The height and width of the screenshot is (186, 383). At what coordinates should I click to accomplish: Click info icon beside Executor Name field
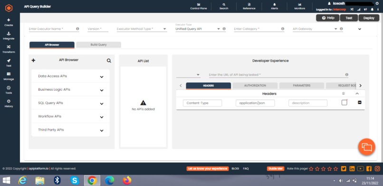click(x=77, y=29)
